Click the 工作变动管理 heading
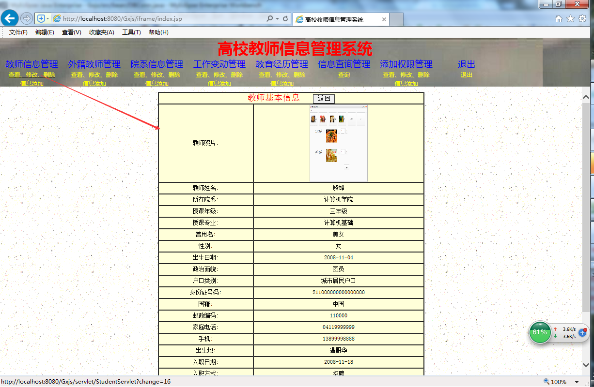Viewport: 594px width, 387px height. click(x=219, y=64)
